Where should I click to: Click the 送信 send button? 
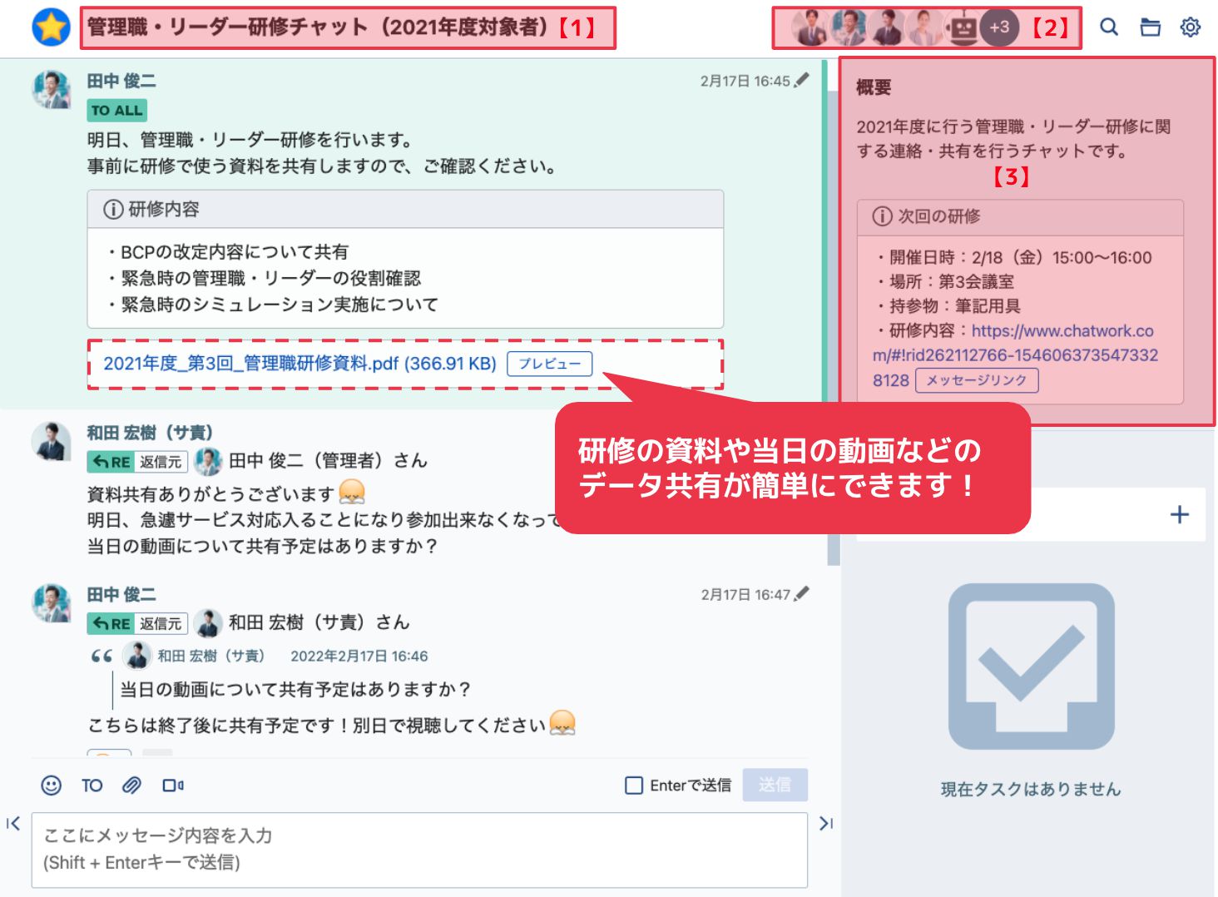pyautogui.click(x=775, y=785)
